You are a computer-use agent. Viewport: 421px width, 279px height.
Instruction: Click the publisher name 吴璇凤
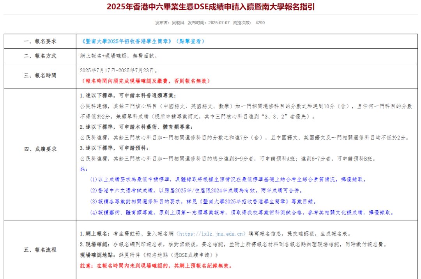(x=178, y=23)
